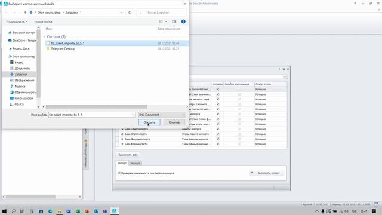Open taskbar search icon
Screen dimensions: 382x215
(x=13, y=211)
